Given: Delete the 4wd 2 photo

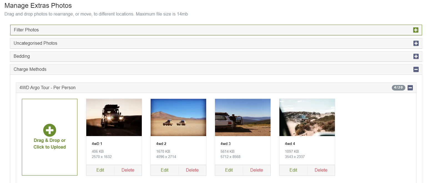Looking at the screenshot, I should click(x=192, y=170).
